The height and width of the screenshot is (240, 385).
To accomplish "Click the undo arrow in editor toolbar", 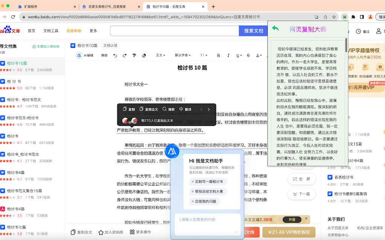I will pyautogui.click(x=115, y=55).
